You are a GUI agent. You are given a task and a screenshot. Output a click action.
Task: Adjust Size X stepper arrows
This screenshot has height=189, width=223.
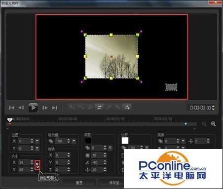coord(32,162)
